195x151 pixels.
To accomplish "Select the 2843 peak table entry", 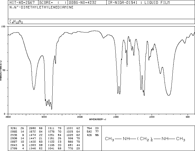I will [x=14, y=145].
